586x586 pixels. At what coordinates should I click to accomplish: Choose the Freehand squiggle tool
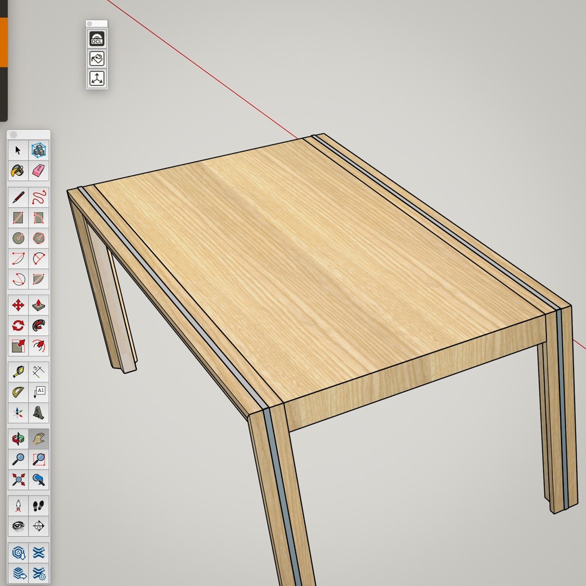pos(39,198)
